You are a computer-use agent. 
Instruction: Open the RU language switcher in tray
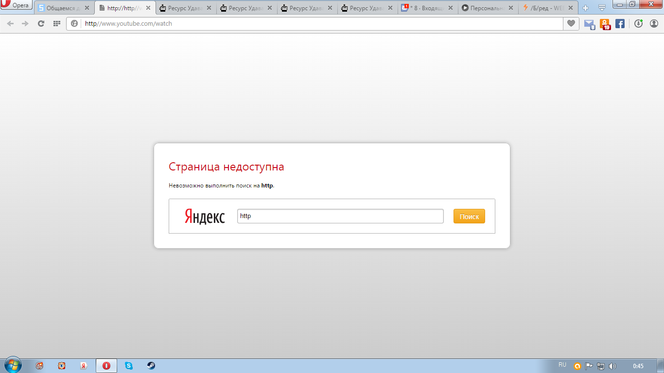pos(562,365)
